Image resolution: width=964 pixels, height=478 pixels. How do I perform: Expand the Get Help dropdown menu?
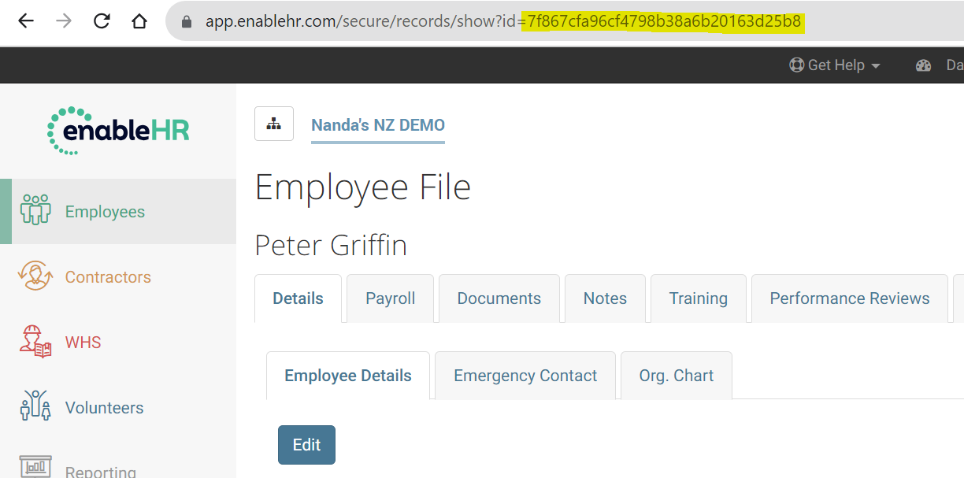point(835,65)
